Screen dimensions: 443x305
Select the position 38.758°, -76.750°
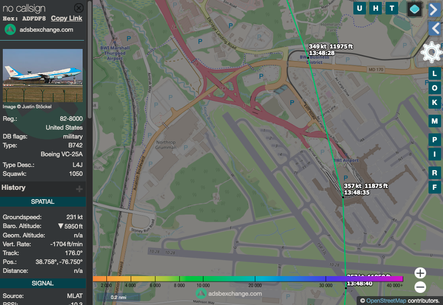59,262
